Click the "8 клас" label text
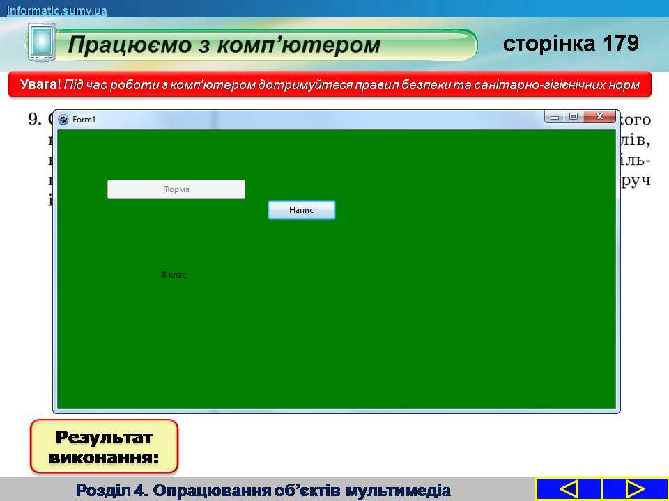The height and width of the screenshot is (501, 669). click(x=174, y=275)
